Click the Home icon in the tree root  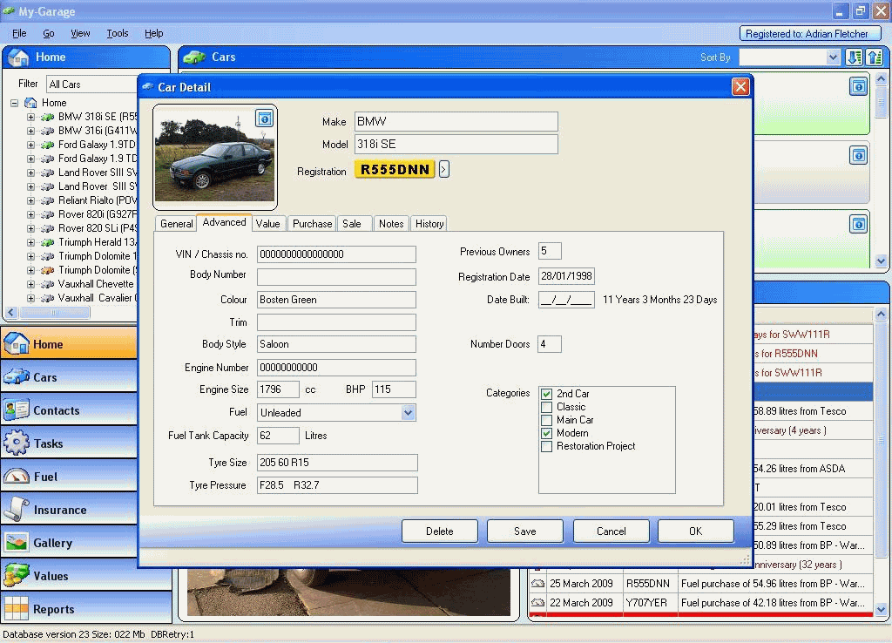tap(30, 103)
